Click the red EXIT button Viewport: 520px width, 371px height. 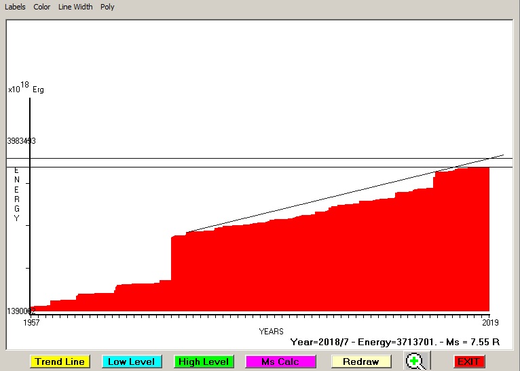pyautogui.click(x=469, y=362)
